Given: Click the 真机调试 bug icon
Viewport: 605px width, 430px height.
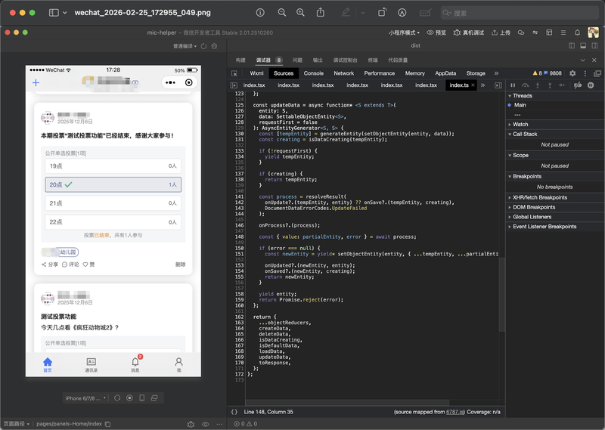Looking at the screenshot, I should tap(456, 32).
